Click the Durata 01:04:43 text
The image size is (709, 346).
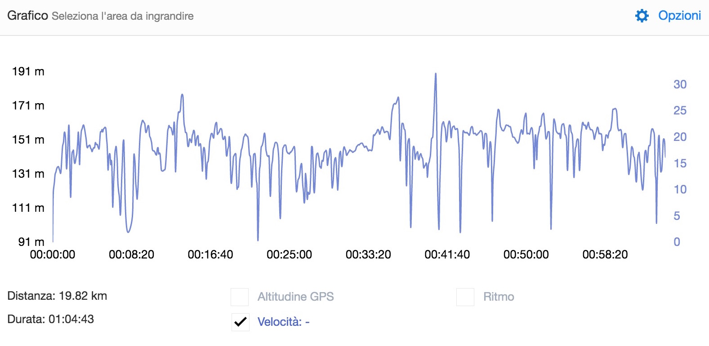click(x=50, y=320)
